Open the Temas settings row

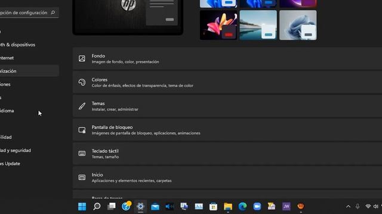click(x=227, y=106)
